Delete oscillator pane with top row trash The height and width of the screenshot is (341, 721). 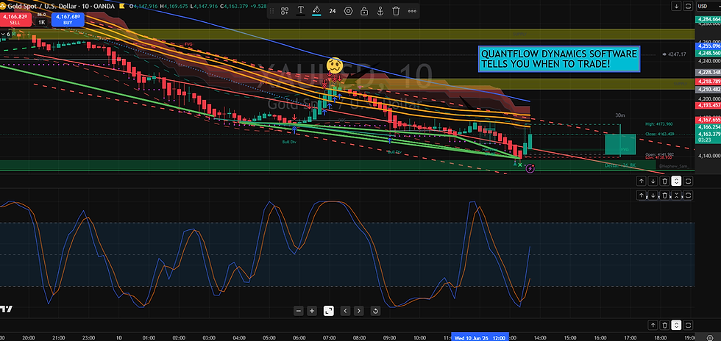(x=664, y=195)
